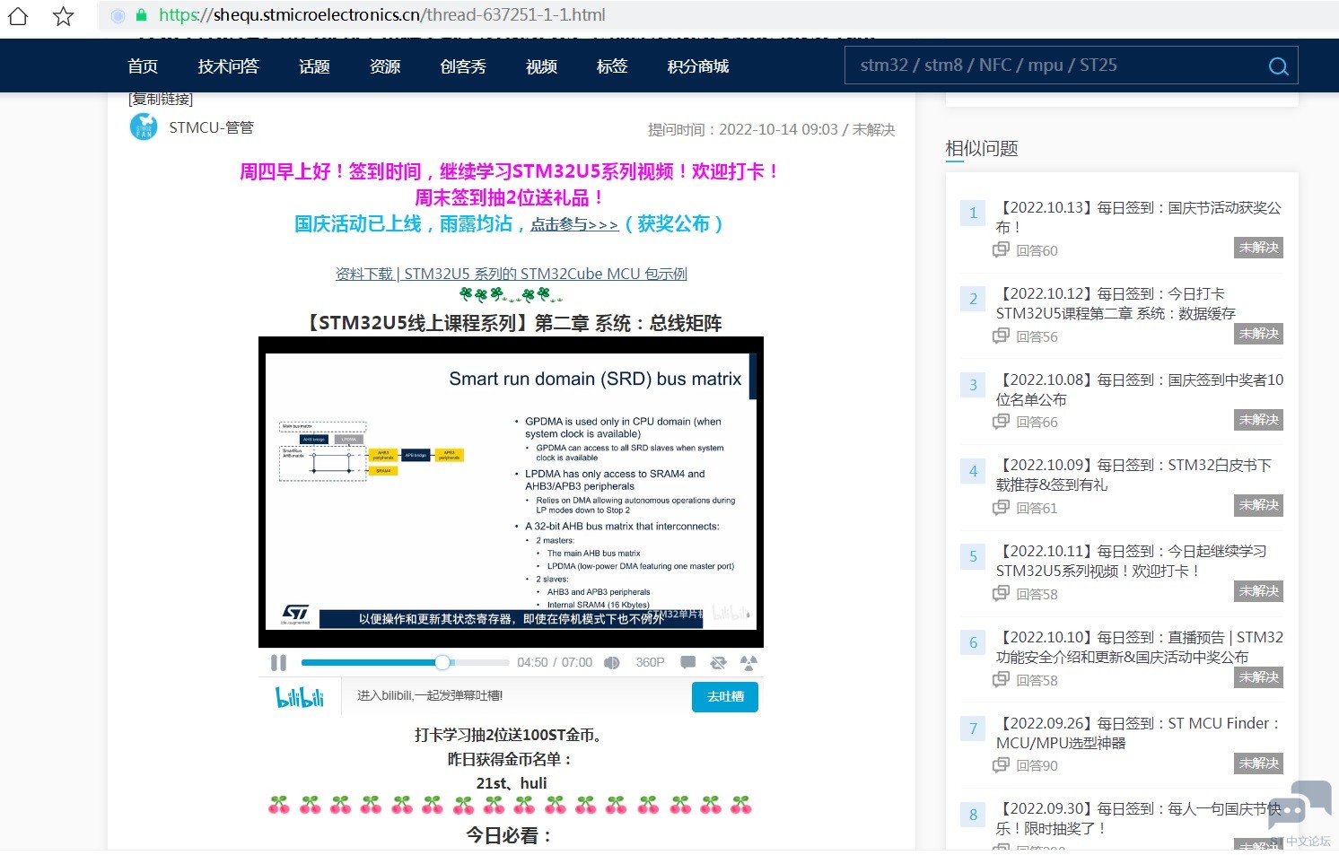Open the 首页 nav item
This screenshot has height=855, width=1339.
[143, 66]
